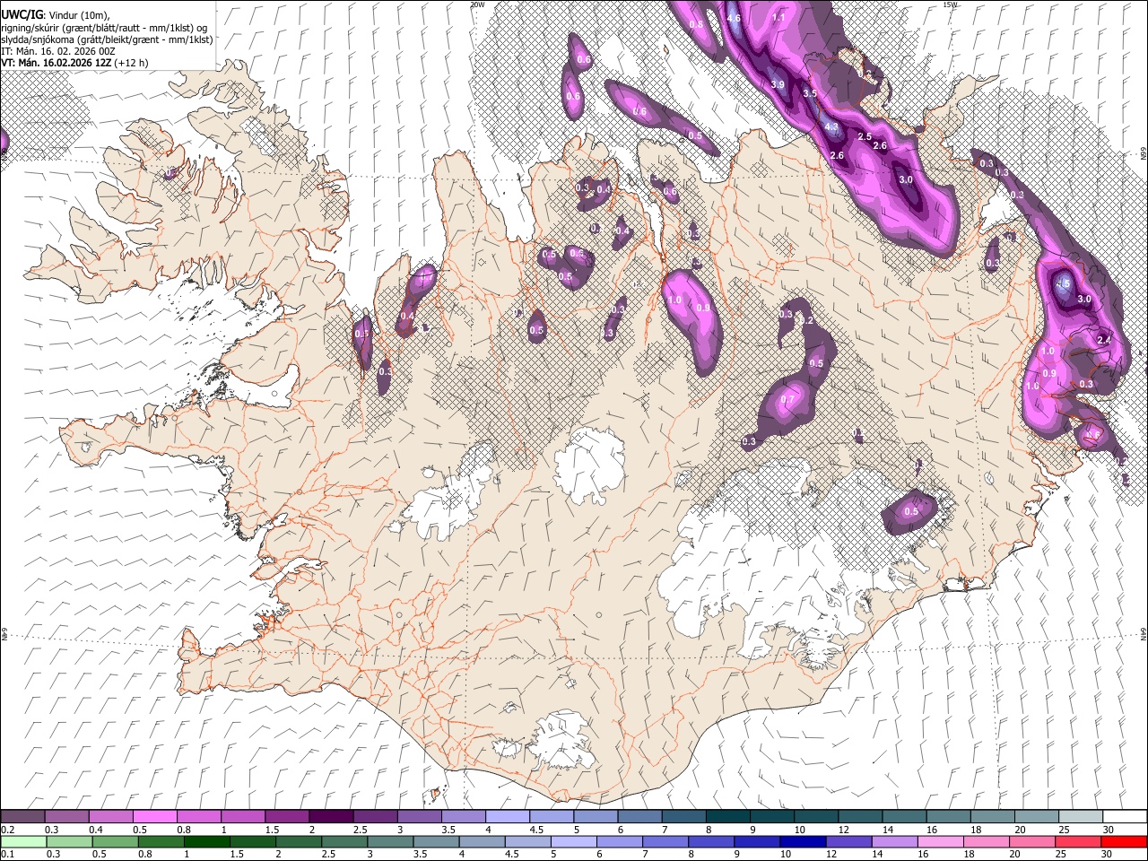The height and width of the screenshot is (861, 1148).
Task: Click the '2.4' precipitation value in the east
Action: point(1104,340)
